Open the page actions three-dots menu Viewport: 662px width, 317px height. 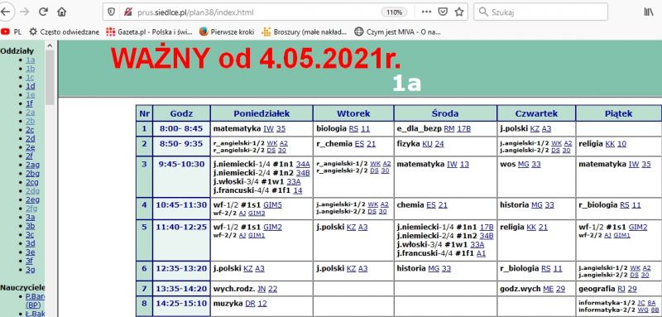pos(427,12)
